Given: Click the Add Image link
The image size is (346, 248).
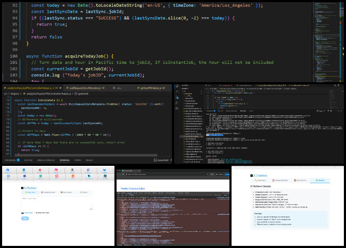Looking at the screenshot, I should (28, 213).
